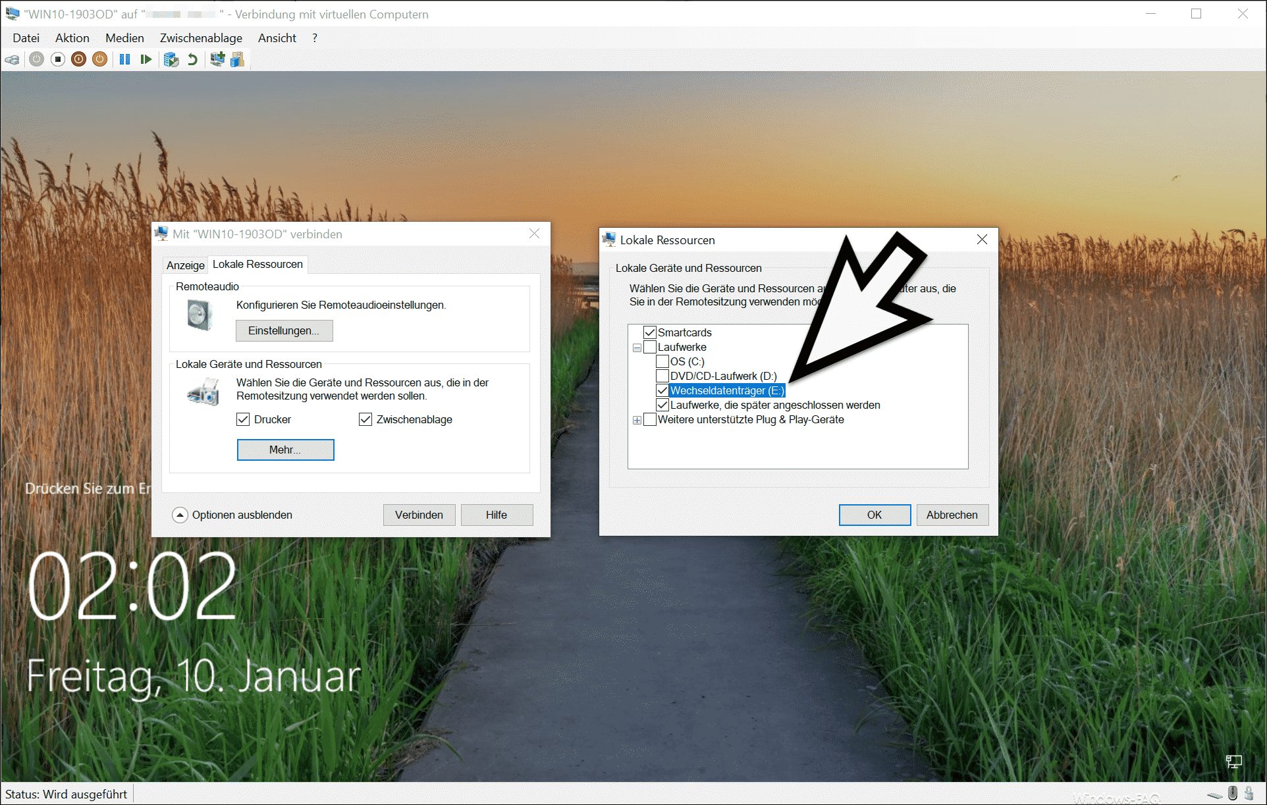
Task: Start the virtual machine via the power icon
Action: [x=36, y=59]
